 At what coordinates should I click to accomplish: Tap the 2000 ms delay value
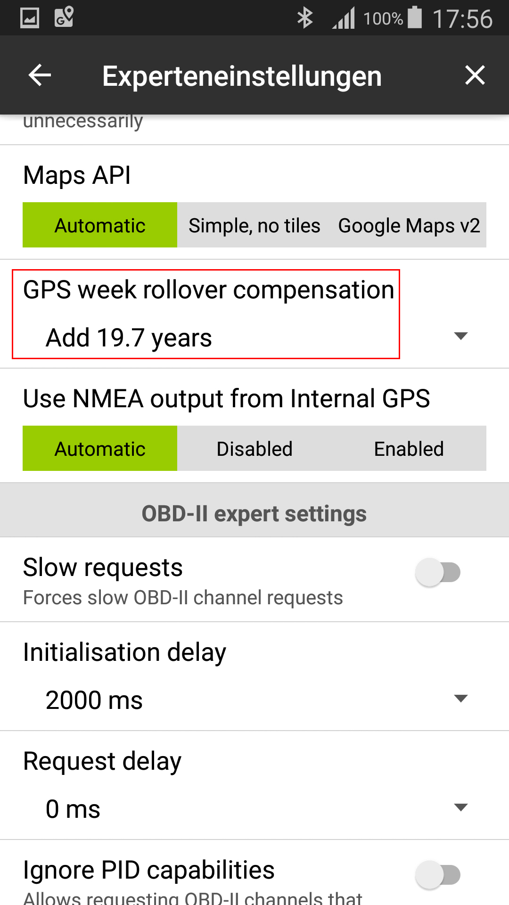click(x=94, y=700)
